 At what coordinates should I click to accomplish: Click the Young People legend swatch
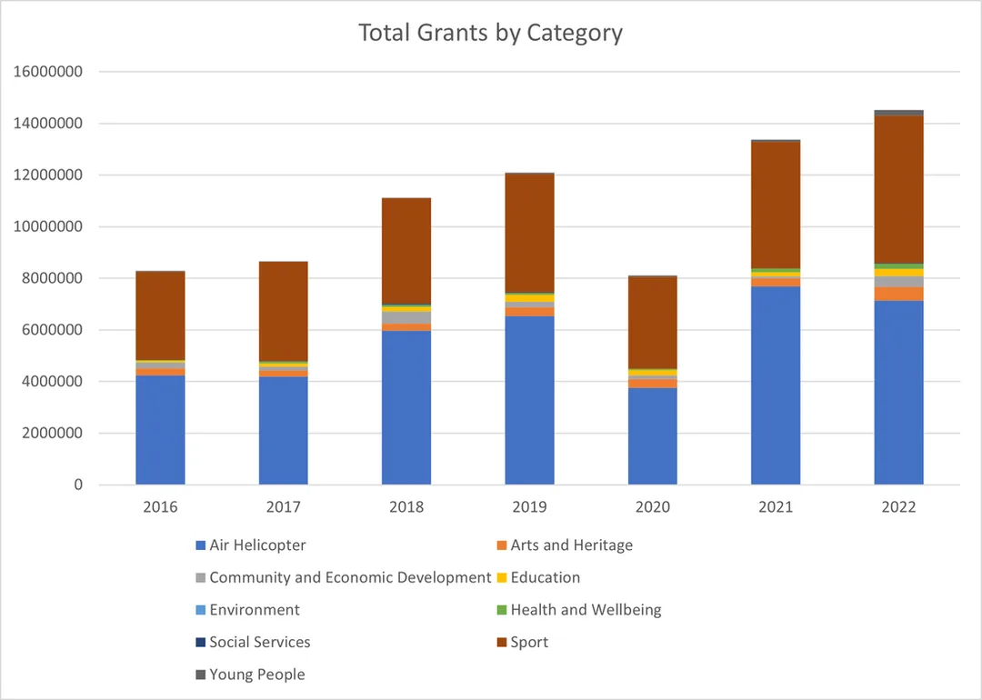point(200,675)
